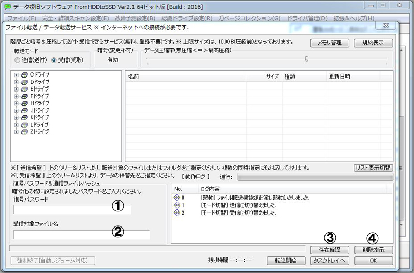This screenshot has width=414, height=273.
Task: Click the 復号パスワード input field
Action: pos(72,209)
